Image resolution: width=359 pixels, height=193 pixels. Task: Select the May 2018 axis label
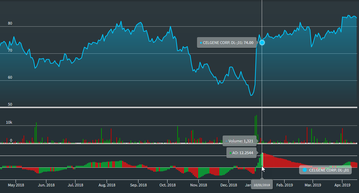[x=16, y=185]
